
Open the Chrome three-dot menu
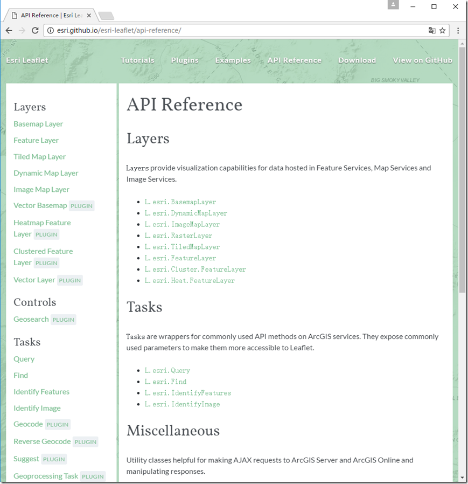pyautogui.click(x=458, y=31)
